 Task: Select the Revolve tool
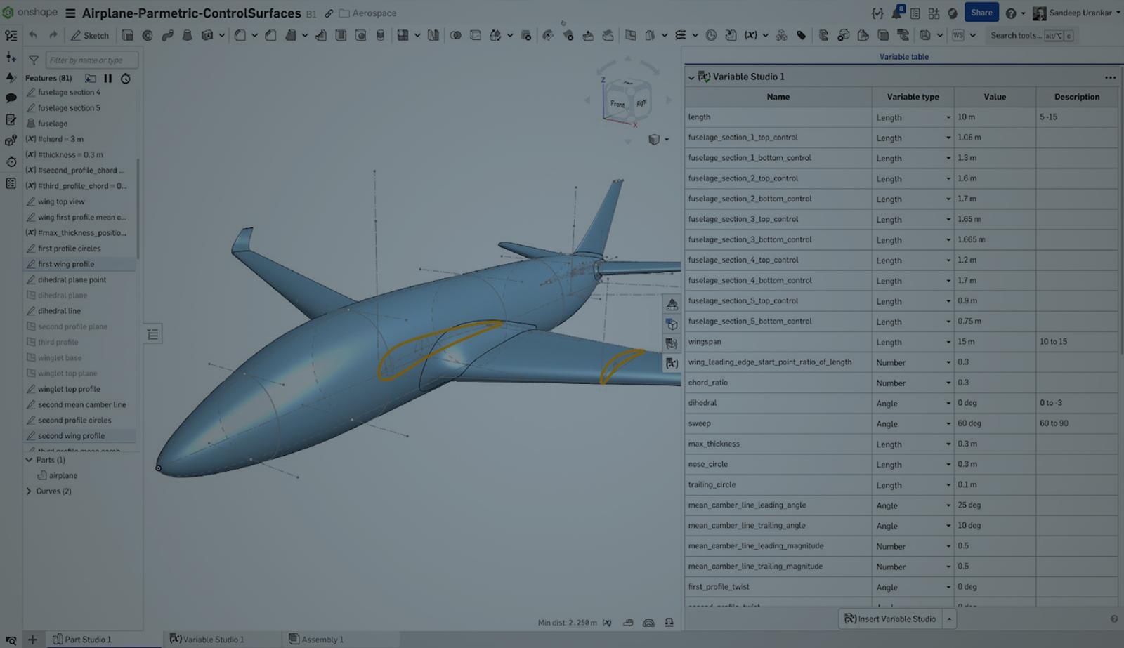coord(145,35)
